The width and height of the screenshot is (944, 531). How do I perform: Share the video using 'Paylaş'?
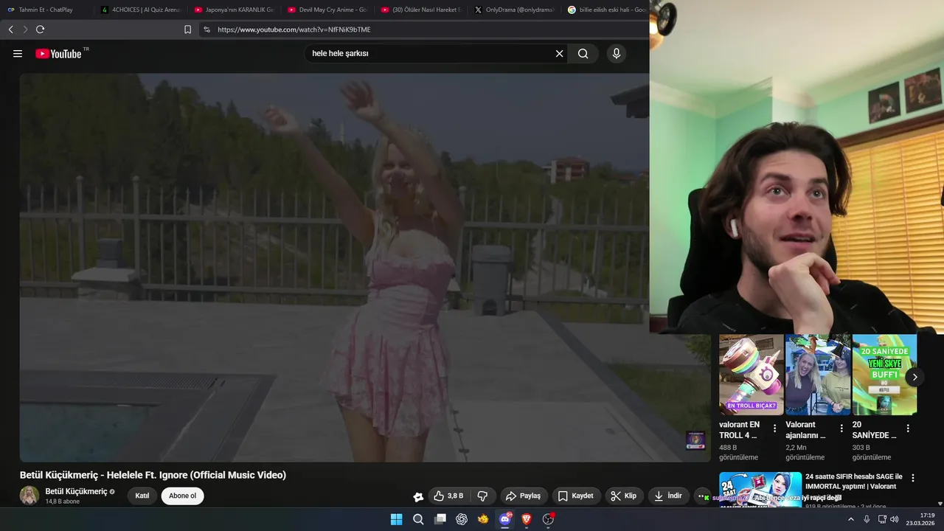(524, 496)
